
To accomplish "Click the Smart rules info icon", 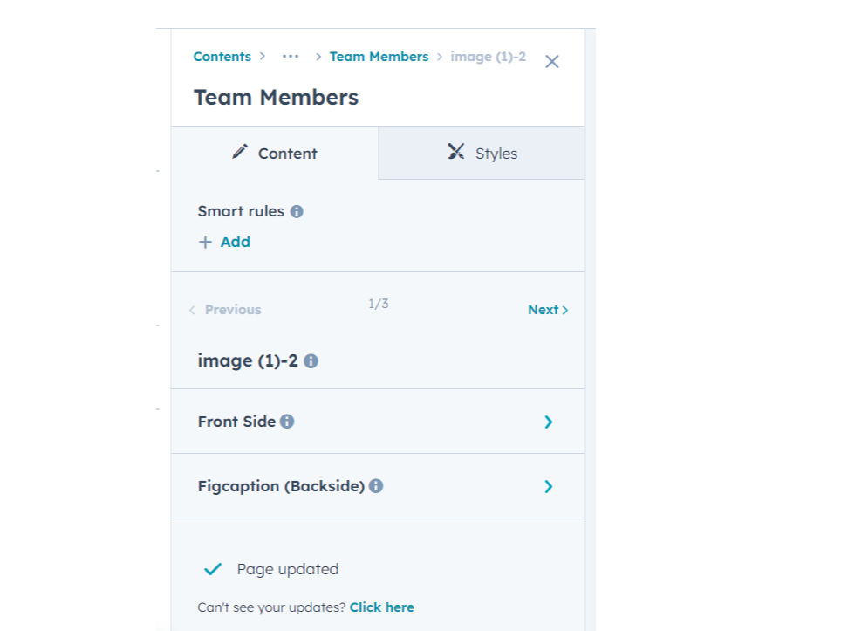I will click(x=297, y=211).
